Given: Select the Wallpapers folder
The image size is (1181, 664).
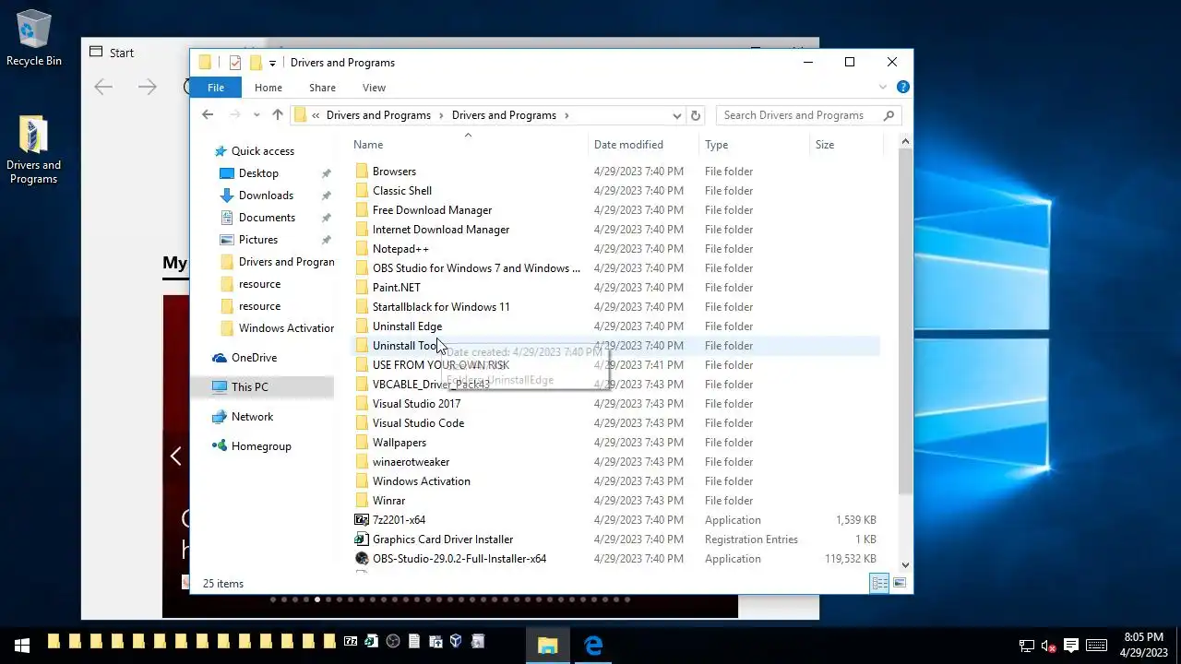Looking at the screenshot, I should click(400, 443).
